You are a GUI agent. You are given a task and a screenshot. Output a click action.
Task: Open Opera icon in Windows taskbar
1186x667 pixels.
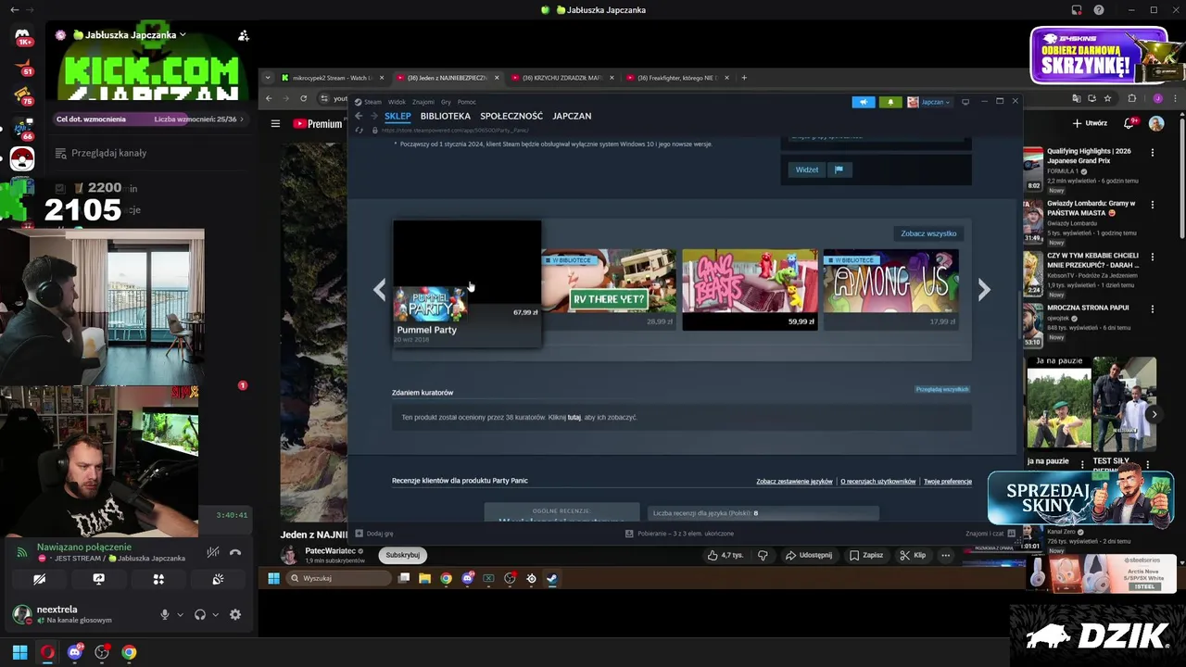47,652
